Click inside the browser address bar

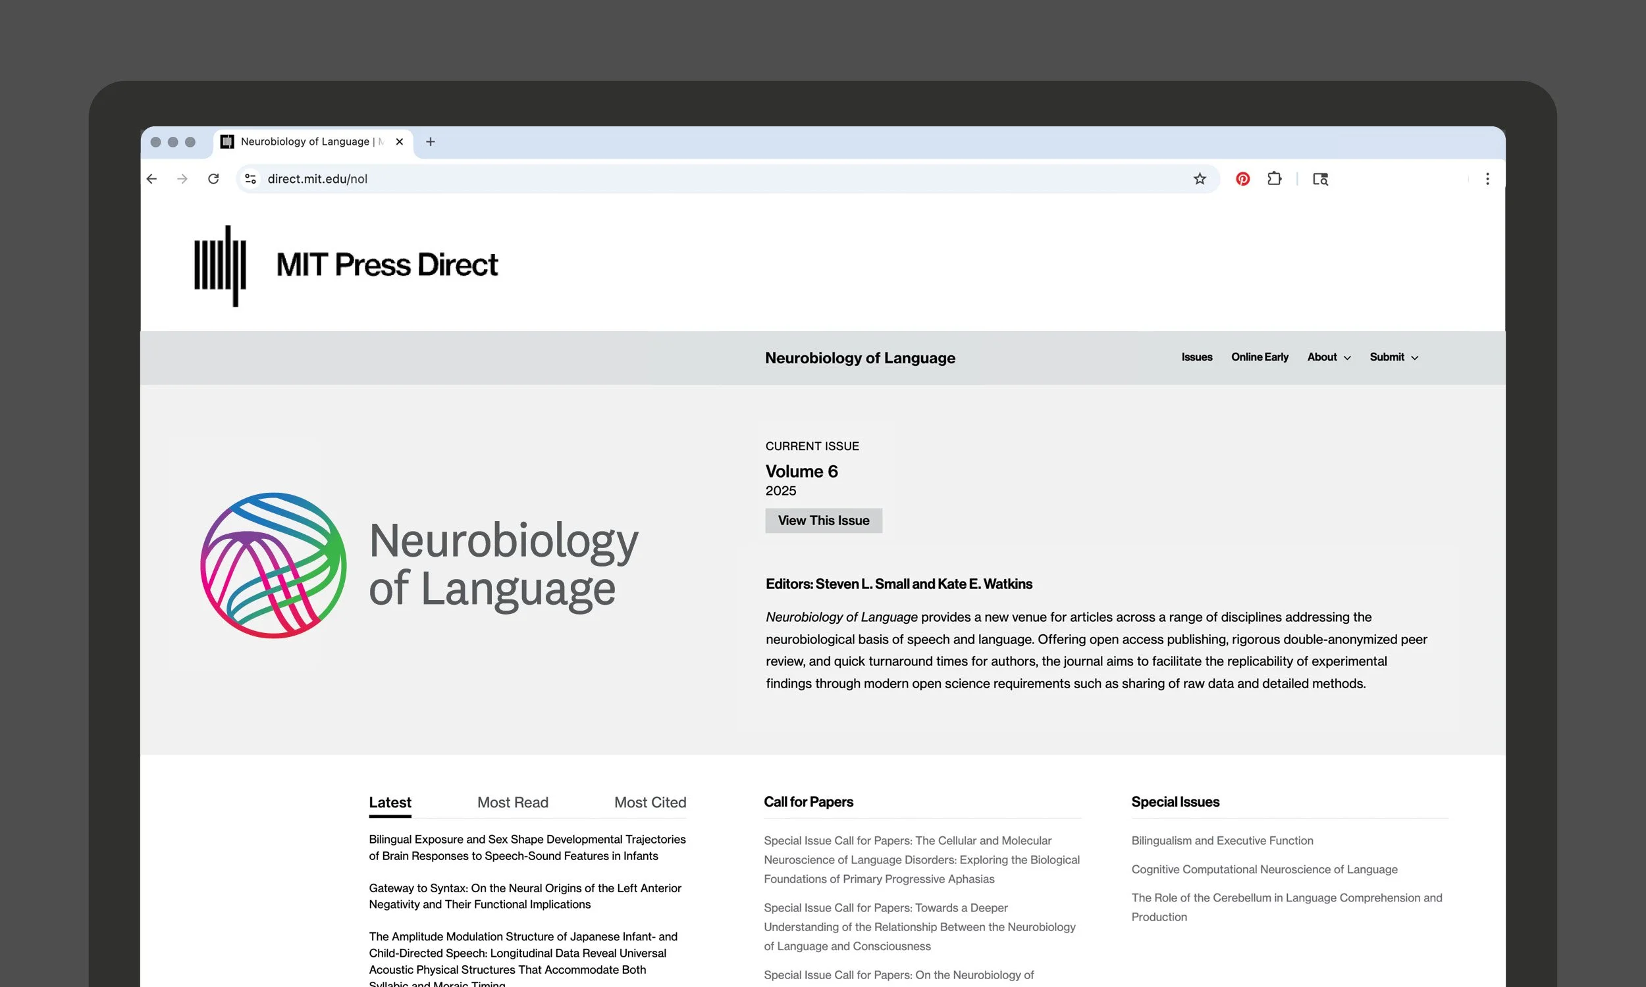465,178
